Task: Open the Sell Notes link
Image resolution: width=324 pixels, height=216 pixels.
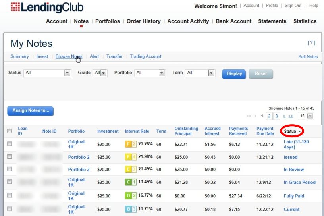Action: [x=308, y=57]
